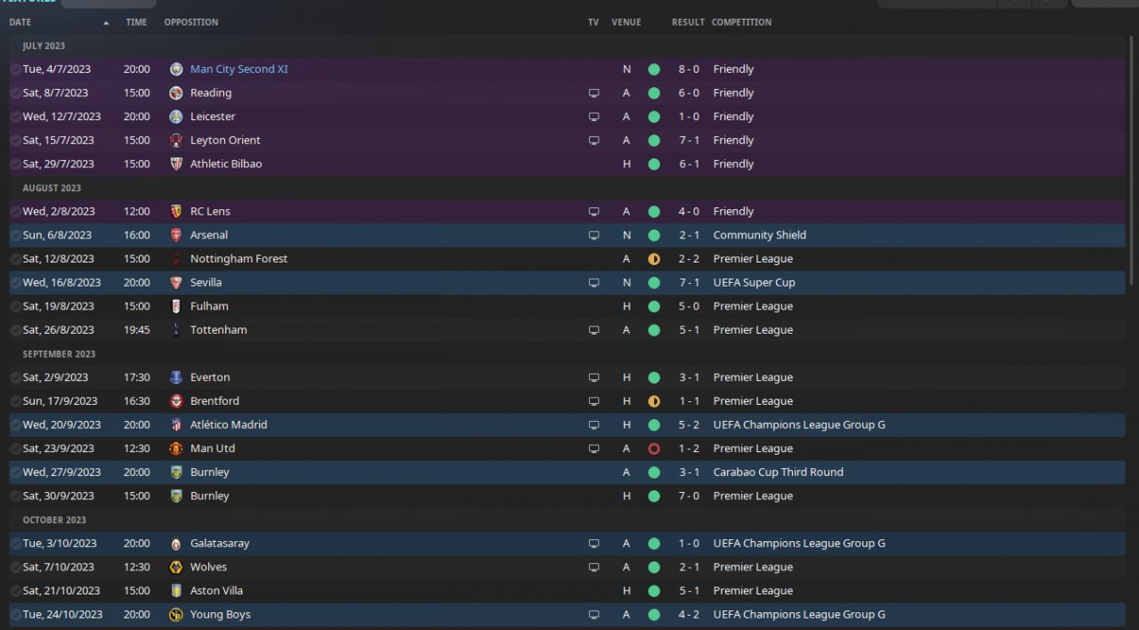Image resolution: width=1139 pixels, height=630 pixels.
Task: Click the TV icon on the Sevilla fixture
Action: coord(594,282)
